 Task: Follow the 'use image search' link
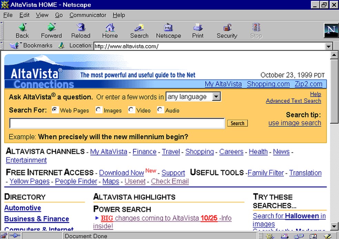click(295, 123)
